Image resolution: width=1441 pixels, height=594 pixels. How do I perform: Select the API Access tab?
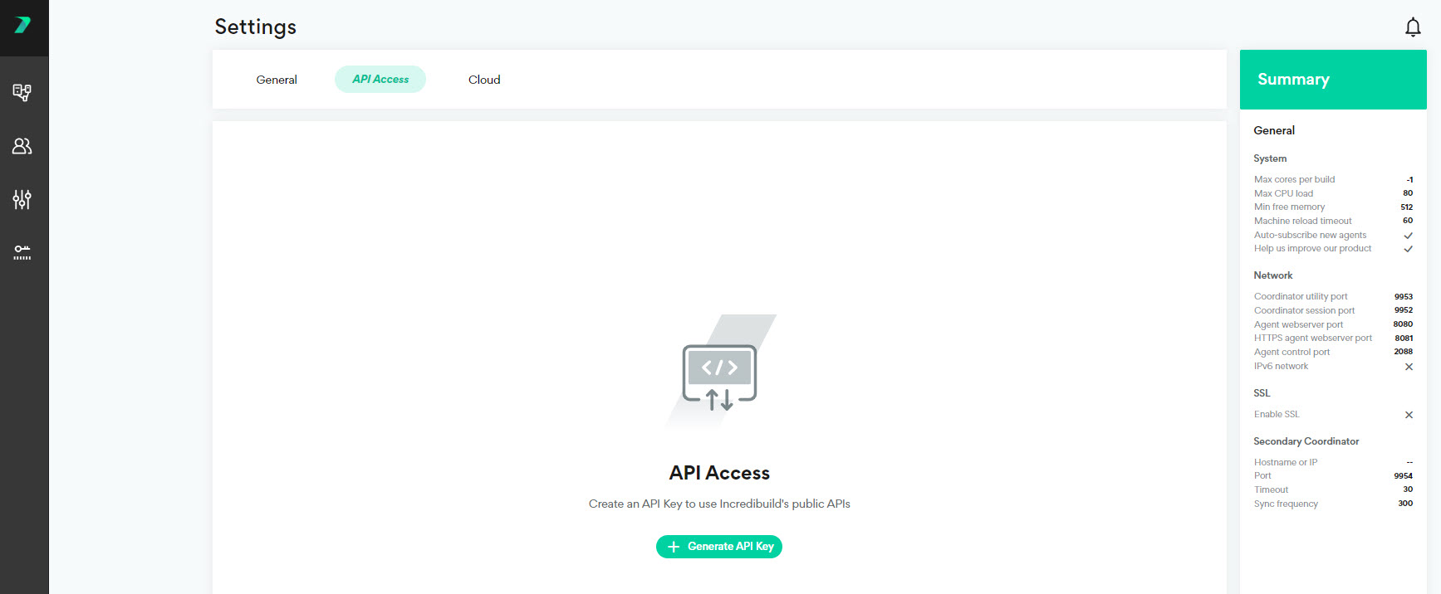[x=380, y=80]
